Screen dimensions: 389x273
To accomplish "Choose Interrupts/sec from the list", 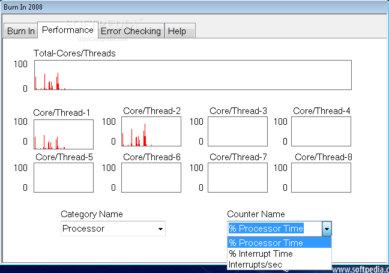I will pos(279,265).
